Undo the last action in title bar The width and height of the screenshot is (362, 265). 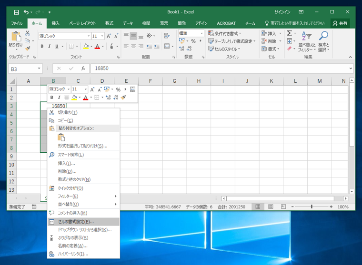(26, 12)
